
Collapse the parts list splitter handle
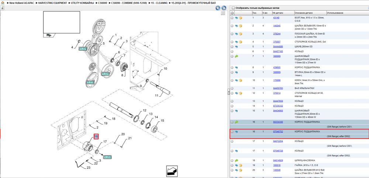tap(228, 92)
